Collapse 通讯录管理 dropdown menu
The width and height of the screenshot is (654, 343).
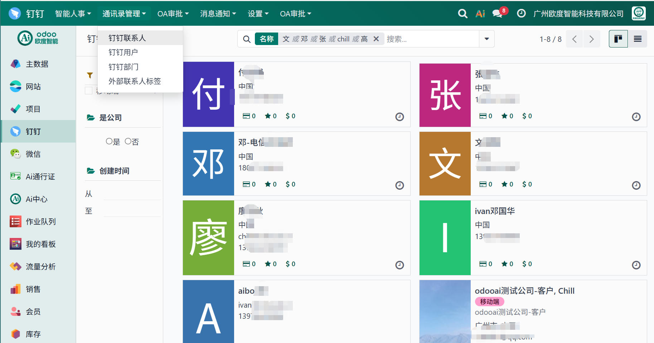(x=124, y=14)
